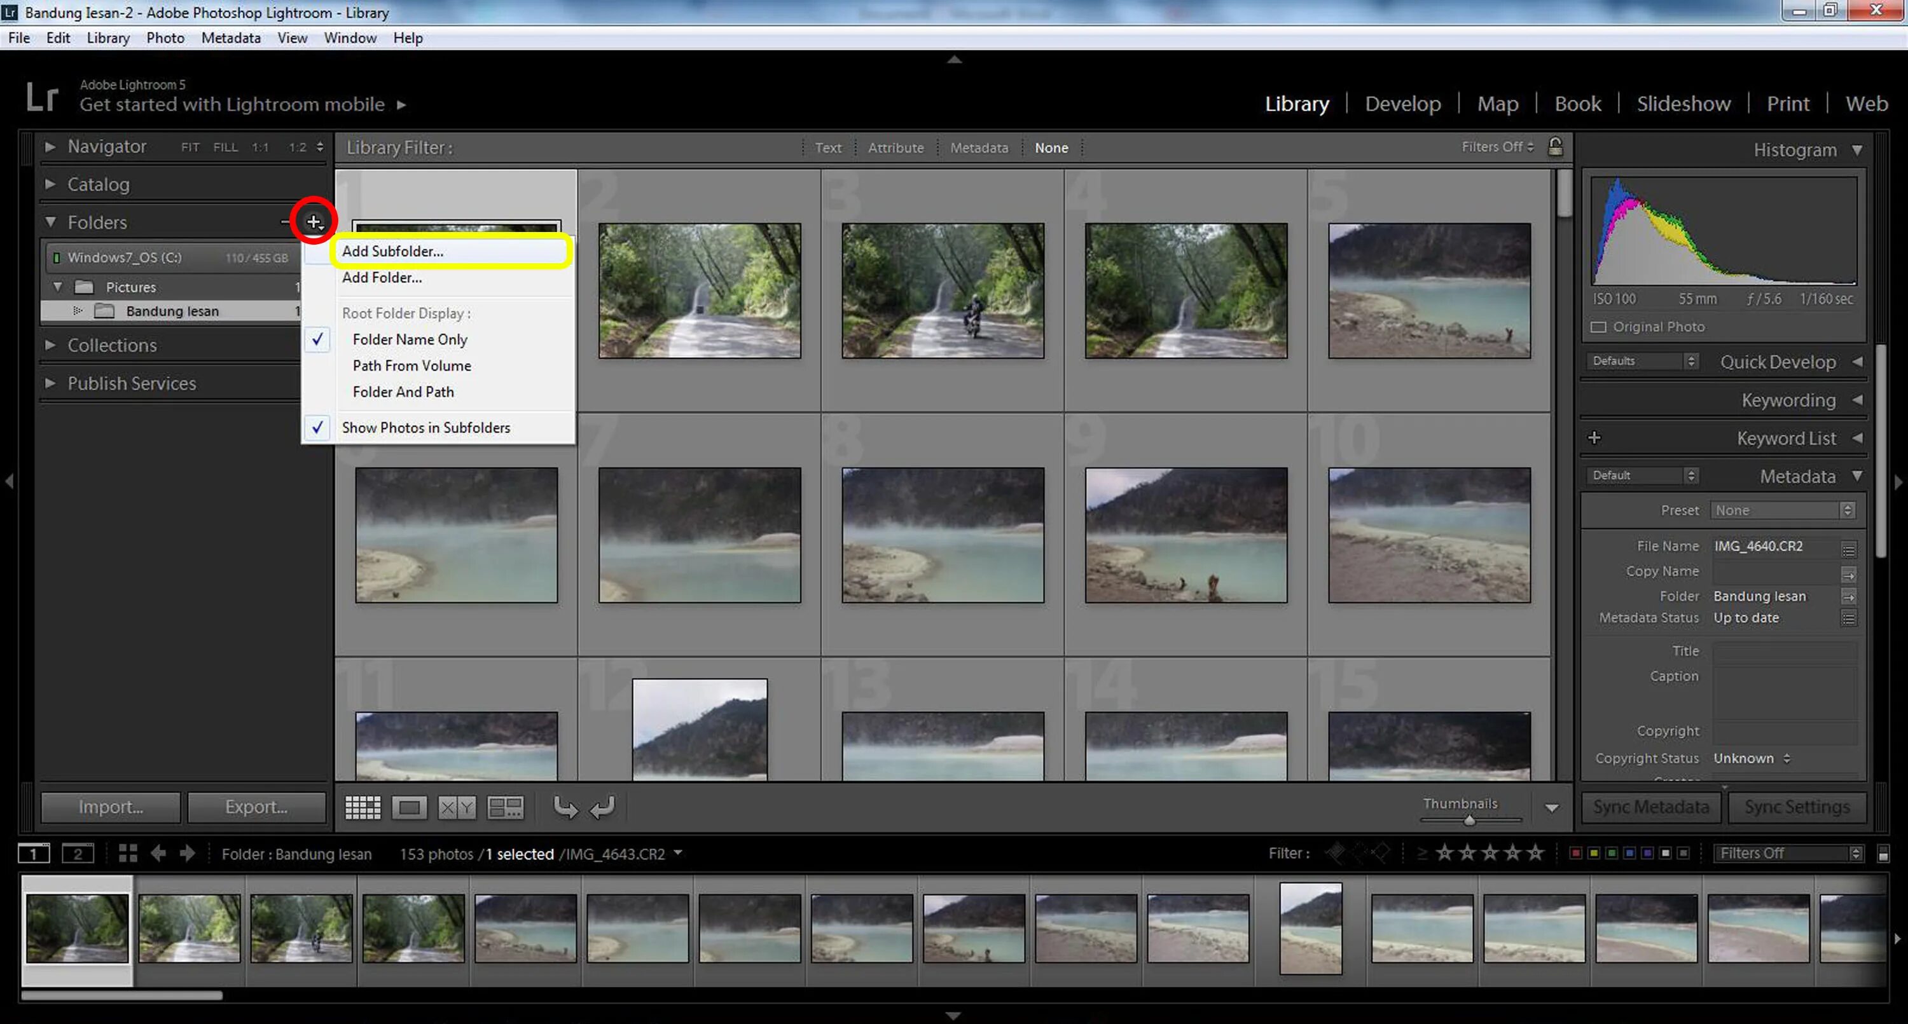
Task: Click the Thumbnails size slider
Action: [1470, 819]
